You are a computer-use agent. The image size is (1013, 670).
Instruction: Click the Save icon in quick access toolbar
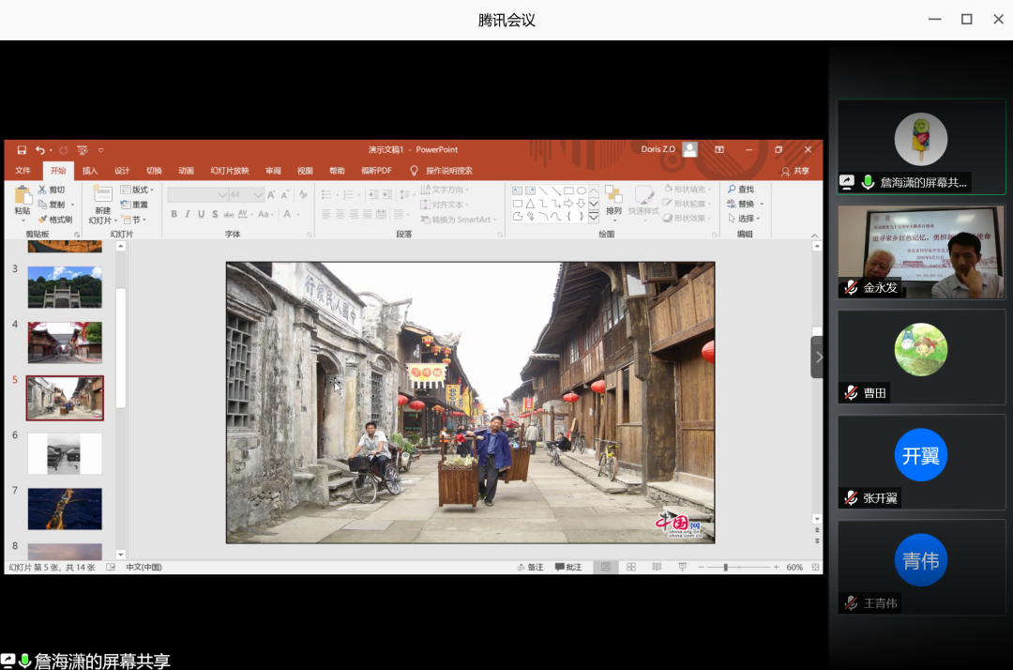click(x=22, y=150)
